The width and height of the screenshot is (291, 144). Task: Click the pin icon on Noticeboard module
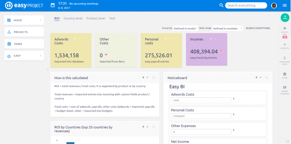(x=256, y=77)
